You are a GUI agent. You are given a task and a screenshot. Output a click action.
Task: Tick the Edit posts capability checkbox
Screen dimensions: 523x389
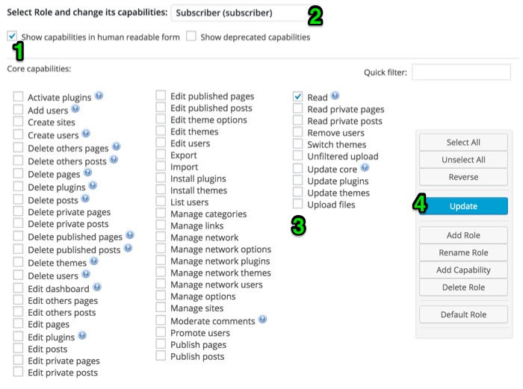pyautogui.click(x=18, y=348)
